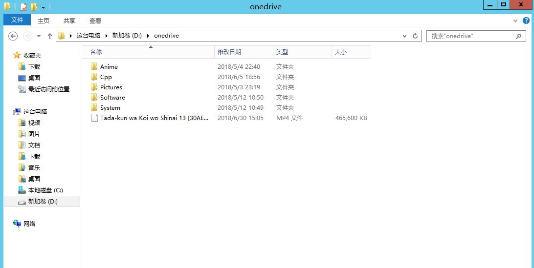This screenshot has height=268, width=534.
Task: Open the 本地磁盘 (C:) drive
Action: (x=45, y=190)
